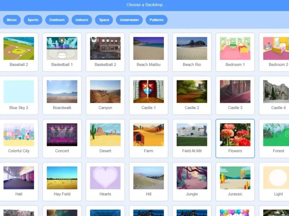Select the Indoors category filter
This screenshot has width=289, height=216.
[82, 20]
